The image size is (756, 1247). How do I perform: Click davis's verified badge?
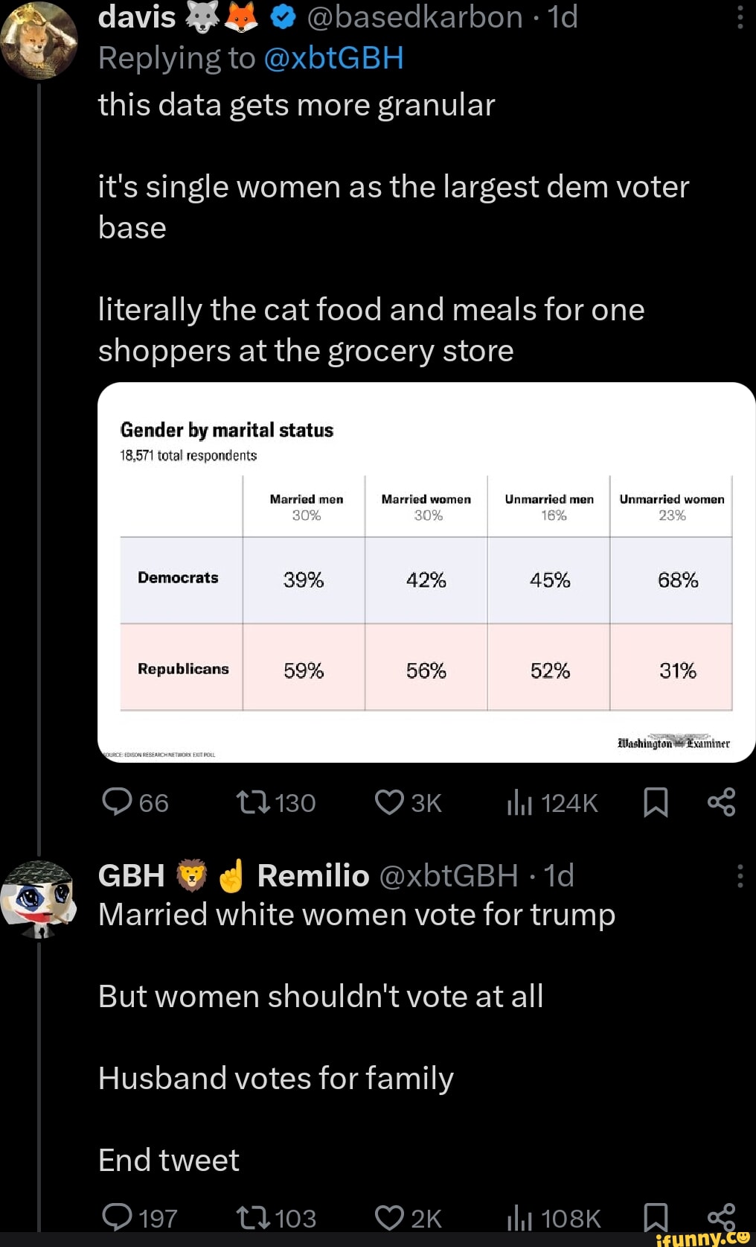tap(283, 18)
